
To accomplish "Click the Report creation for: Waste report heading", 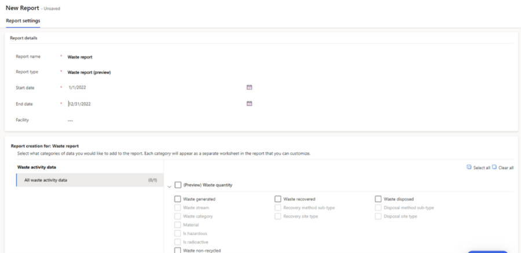I will (45, 146).
